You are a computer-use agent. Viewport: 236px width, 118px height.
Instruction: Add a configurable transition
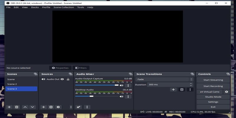173,90
